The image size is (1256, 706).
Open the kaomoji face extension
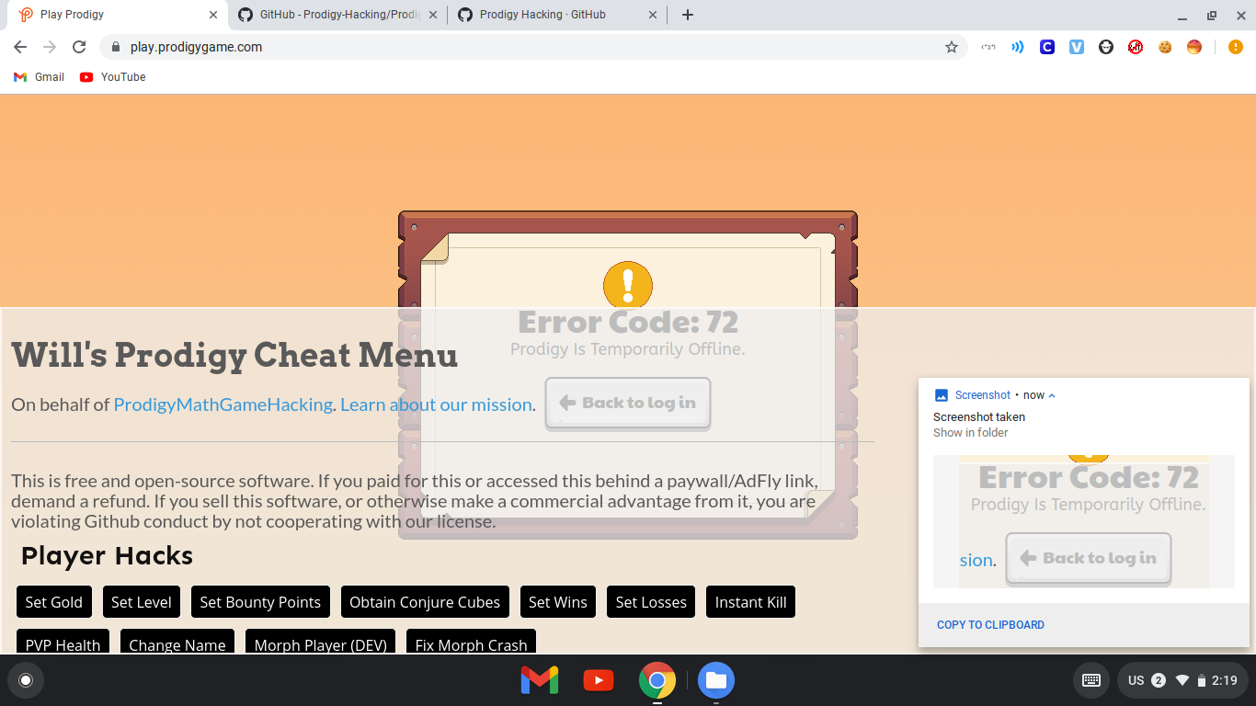(x=988, y=47)
